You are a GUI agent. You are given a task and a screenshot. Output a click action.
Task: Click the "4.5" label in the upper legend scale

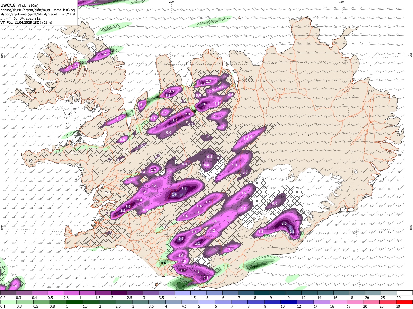coord(193,298)
